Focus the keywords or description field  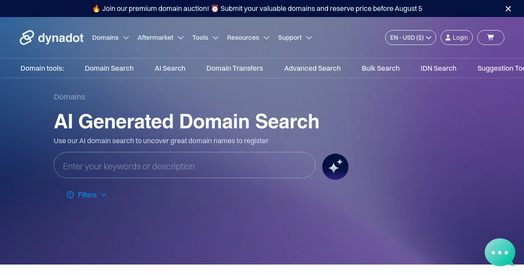[x=185, y=165]
